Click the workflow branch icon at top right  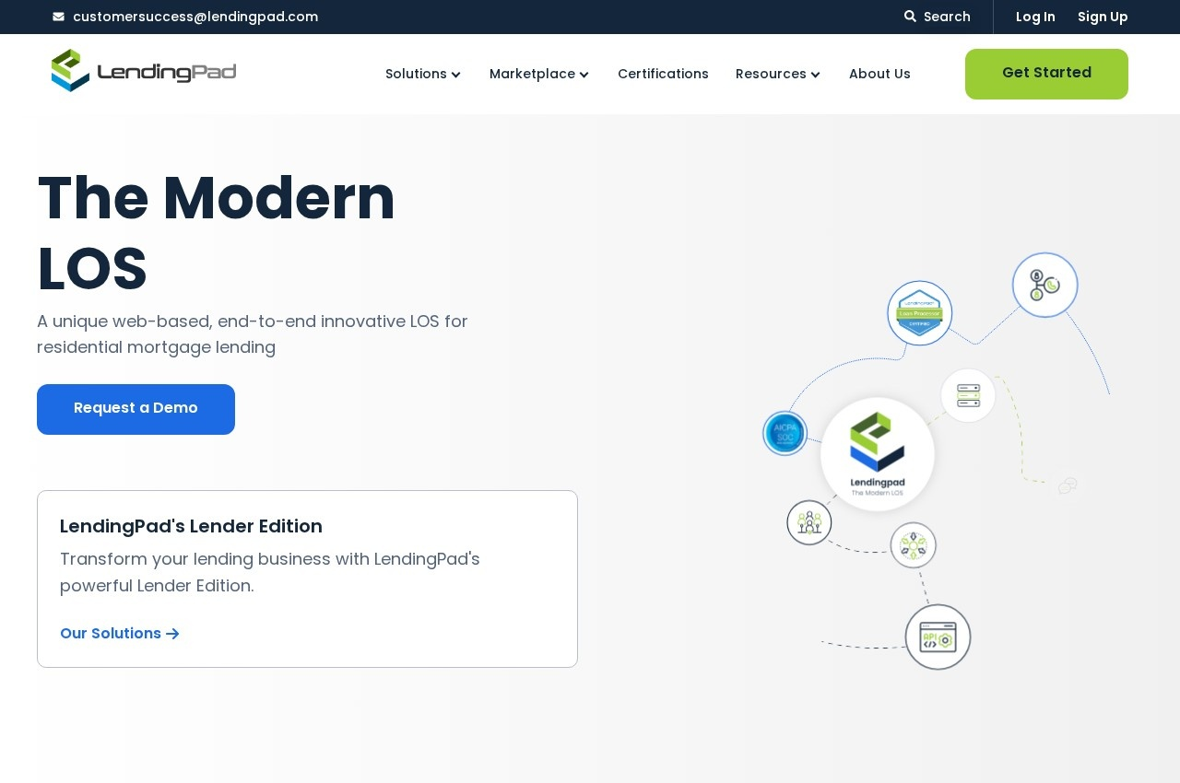click(x=1045, y=285)
